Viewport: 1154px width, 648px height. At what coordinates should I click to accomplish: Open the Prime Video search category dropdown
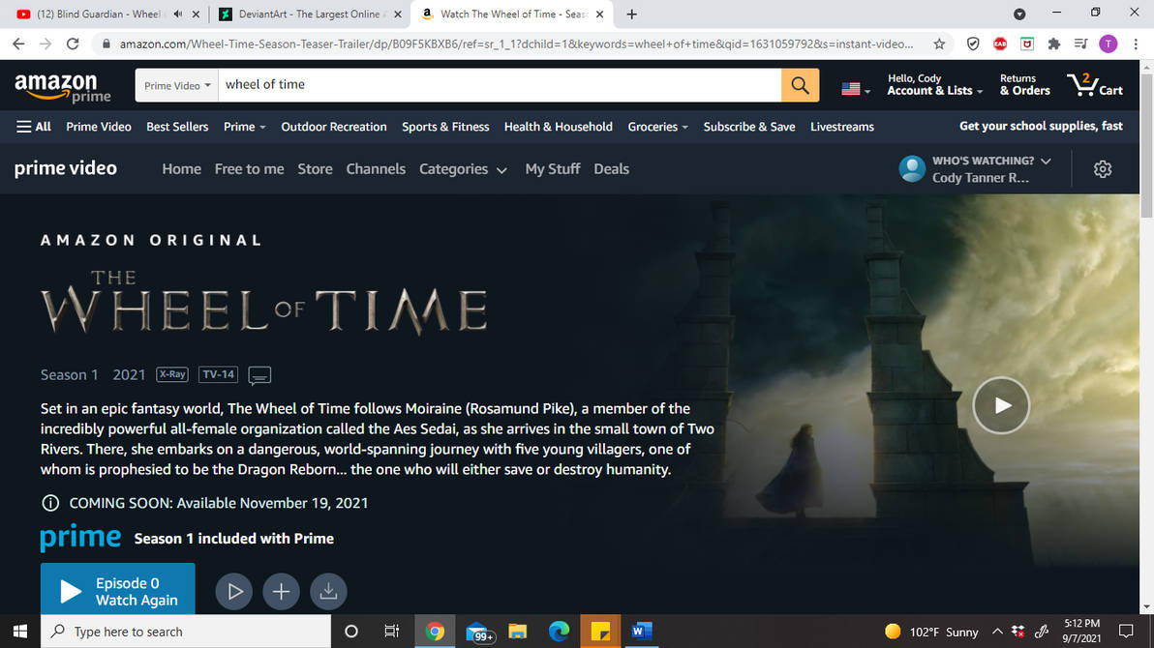pyautogui.click(x=176, y=85)
